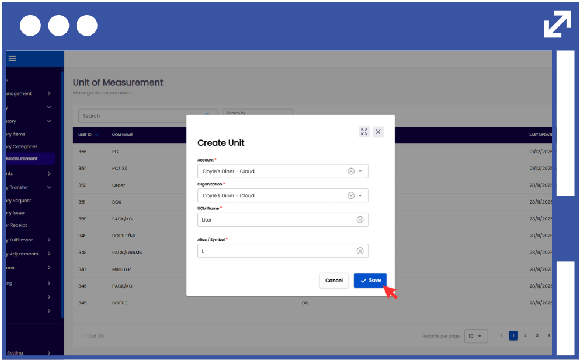Close the Create Unit dialog with X
The width and height of the screenshot is (580, 361).
click(378, 132)
